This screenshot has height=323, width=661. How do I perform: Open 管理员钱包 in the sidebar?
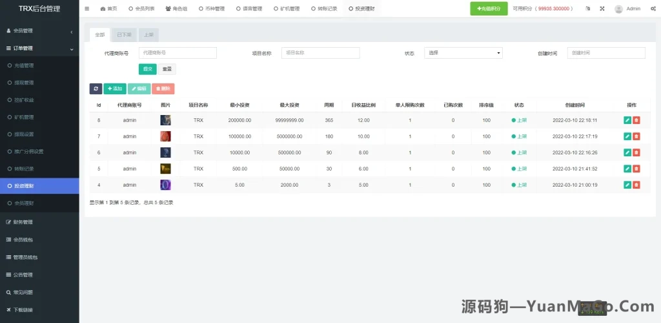[x=39, y=257]
